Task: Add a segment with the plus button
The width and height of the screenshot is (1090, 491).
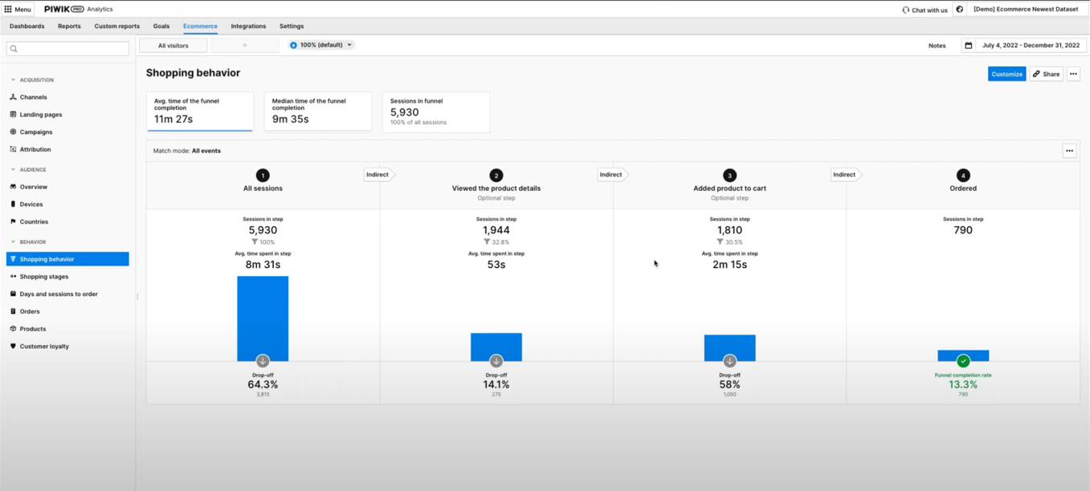Action: [x=245, y=46]
